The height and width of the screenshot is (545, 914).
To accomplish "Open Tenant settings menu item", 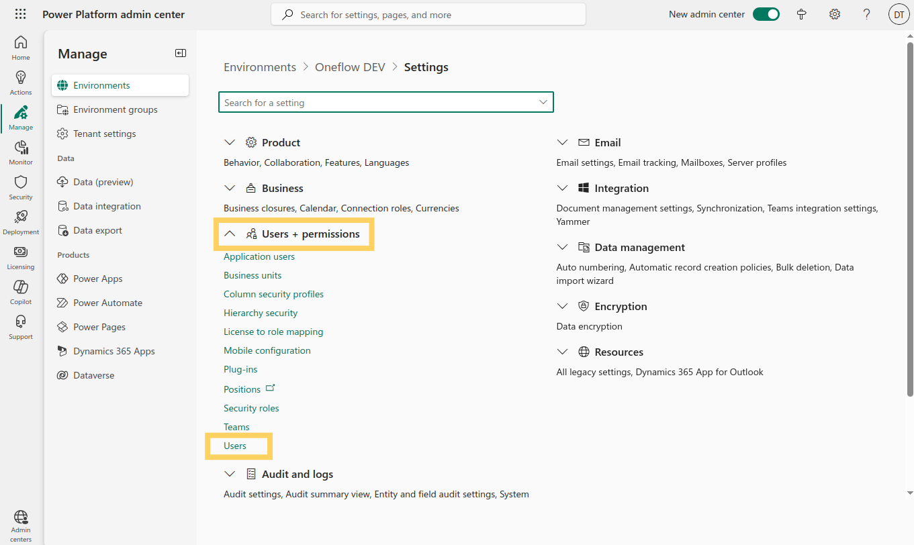I will [120, 134].
